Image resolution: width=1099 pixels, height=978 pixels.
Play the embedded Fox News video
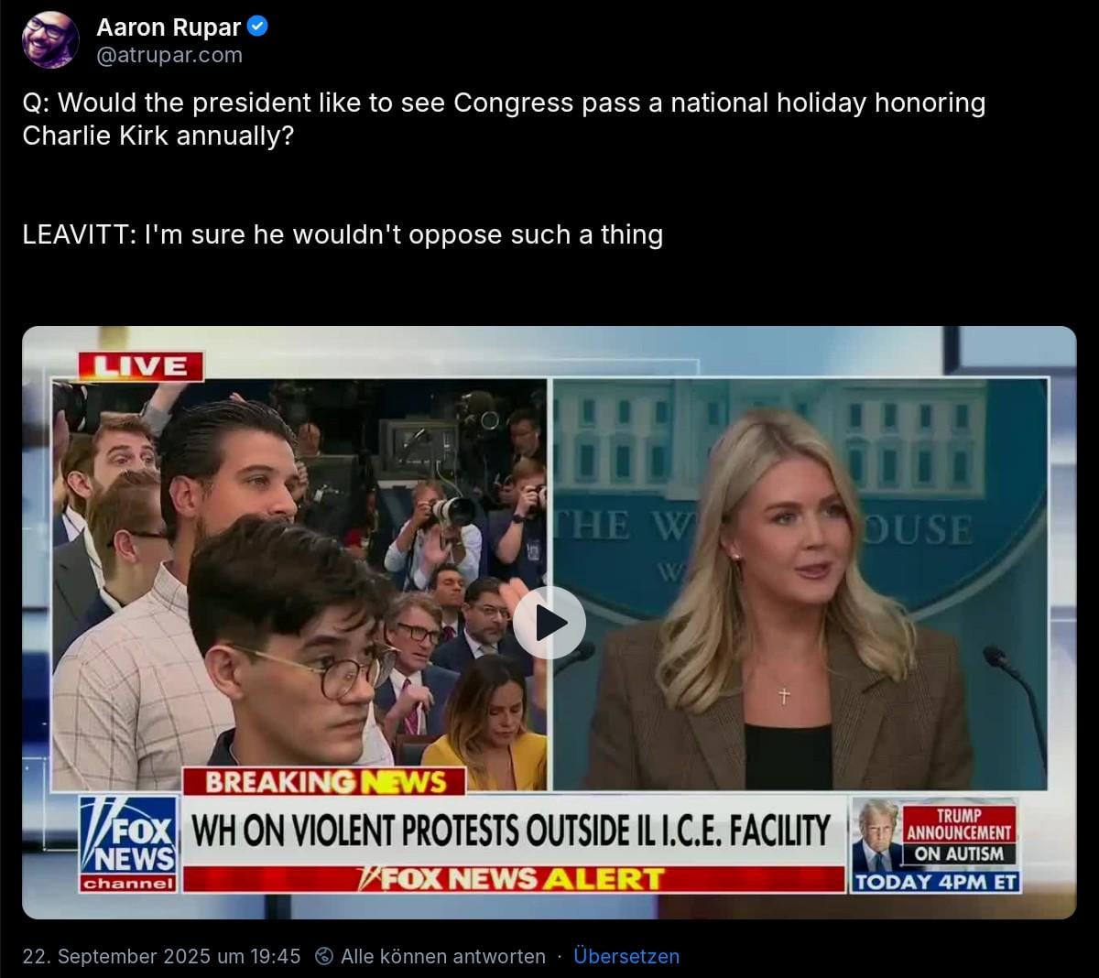[x=549, y=623]
